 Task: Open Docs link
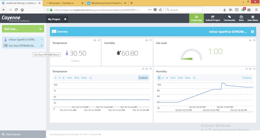(241, 18)
